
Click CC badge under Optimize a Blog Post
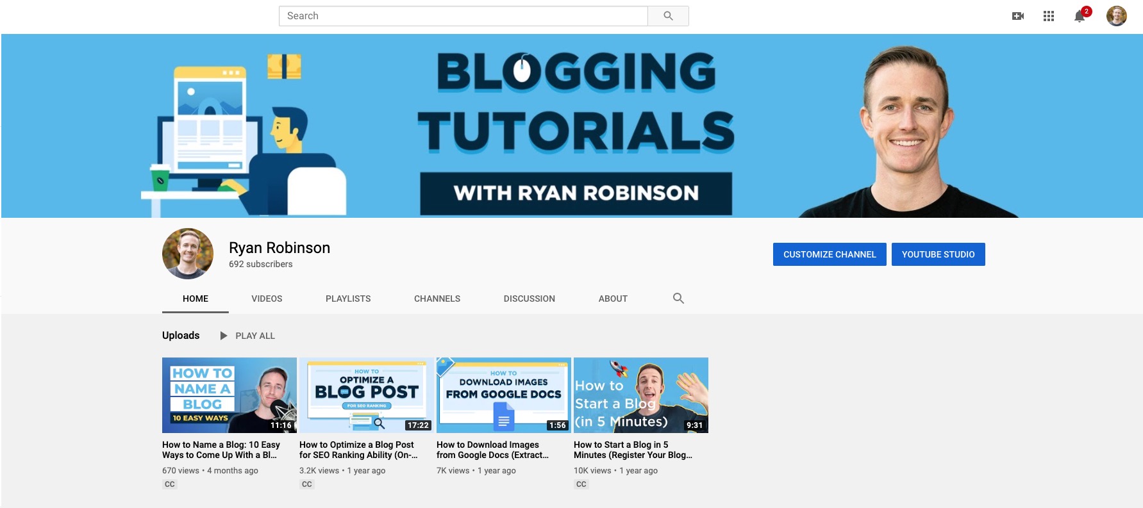click(306, 484)
